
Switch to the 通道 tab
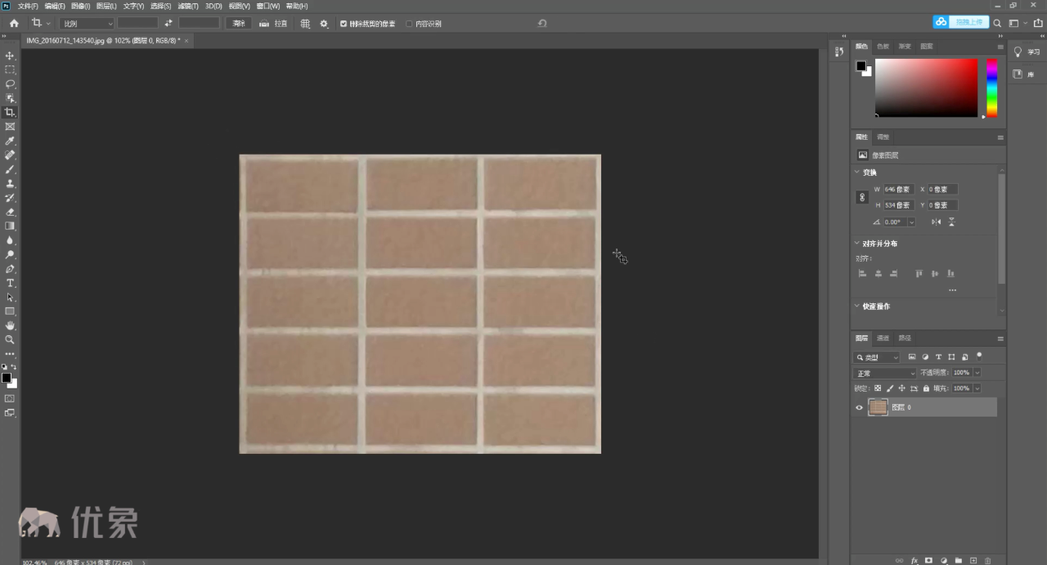tap(883, 338)
